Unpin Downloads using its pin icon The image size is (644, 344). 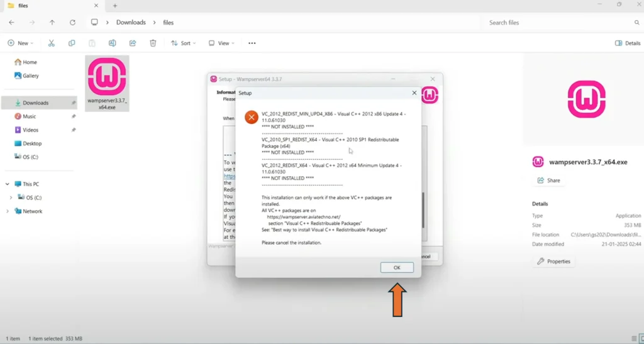(74, 103)
